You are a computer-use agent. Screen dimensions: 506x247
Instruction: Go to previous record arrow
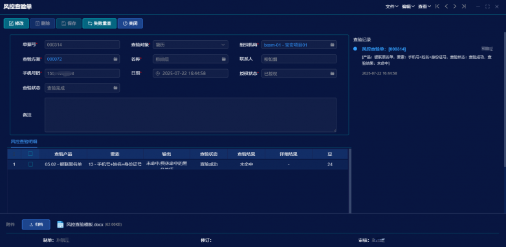pos(446,6)
